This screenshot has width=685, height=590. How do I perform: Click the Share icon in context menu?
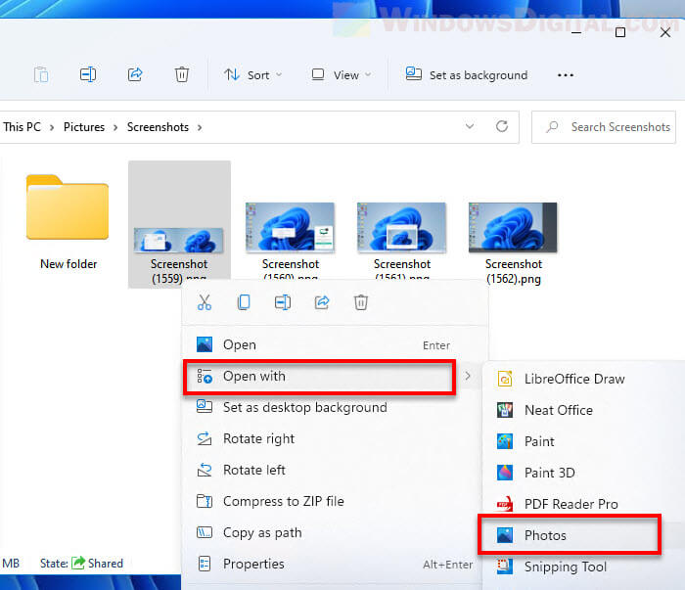click(322, 302)
